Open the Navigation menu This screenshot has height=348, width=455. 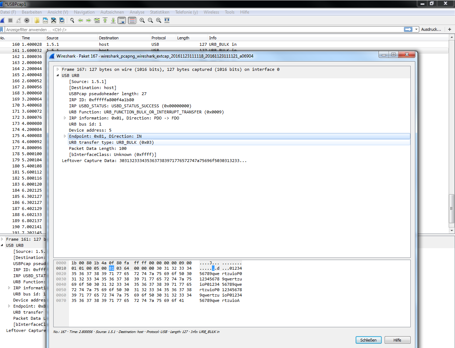pyautogui.click(x=84, y=12)
